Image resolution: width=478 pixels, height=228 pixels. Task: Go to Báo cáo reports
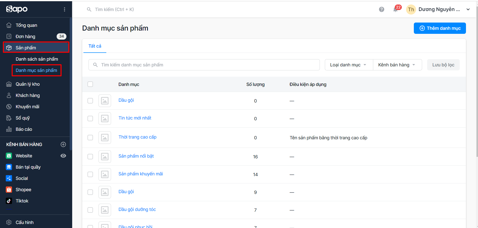pyautogui.click(x=24, y=129)
